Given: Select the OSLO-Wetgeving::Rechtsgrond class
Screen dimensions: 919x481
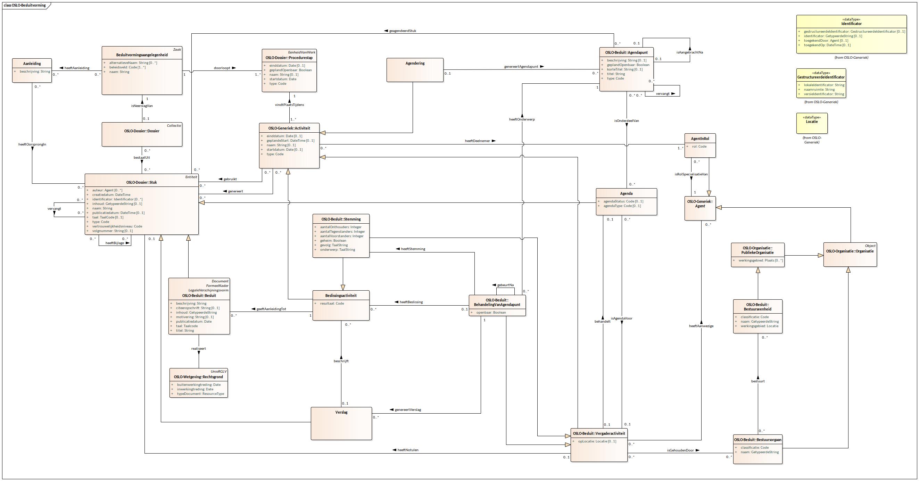Looking at the screenshot, I should 198,377.
